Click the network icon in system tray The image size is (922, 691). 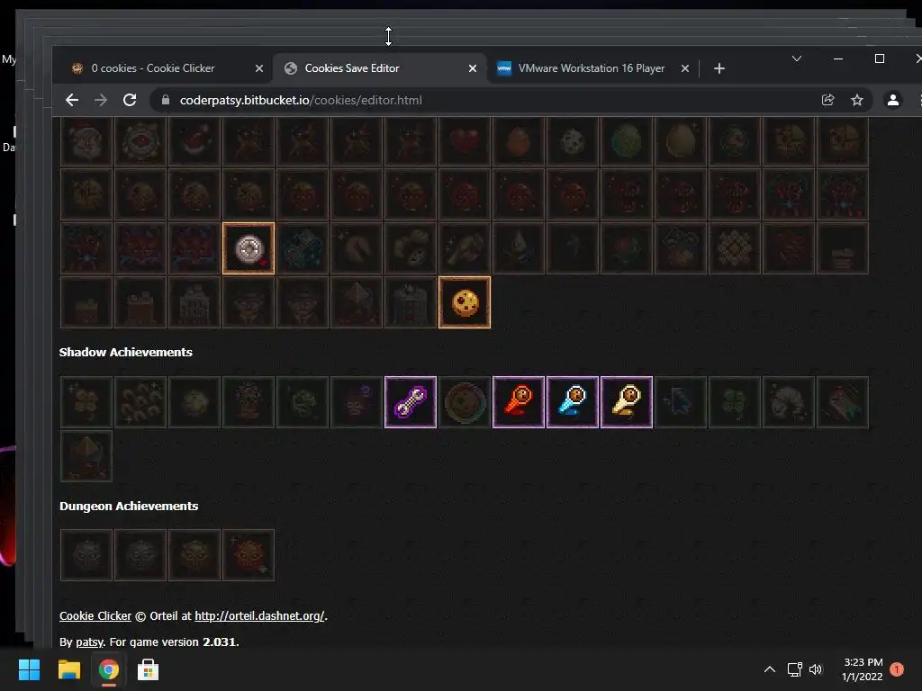click(x=794, y=669)
